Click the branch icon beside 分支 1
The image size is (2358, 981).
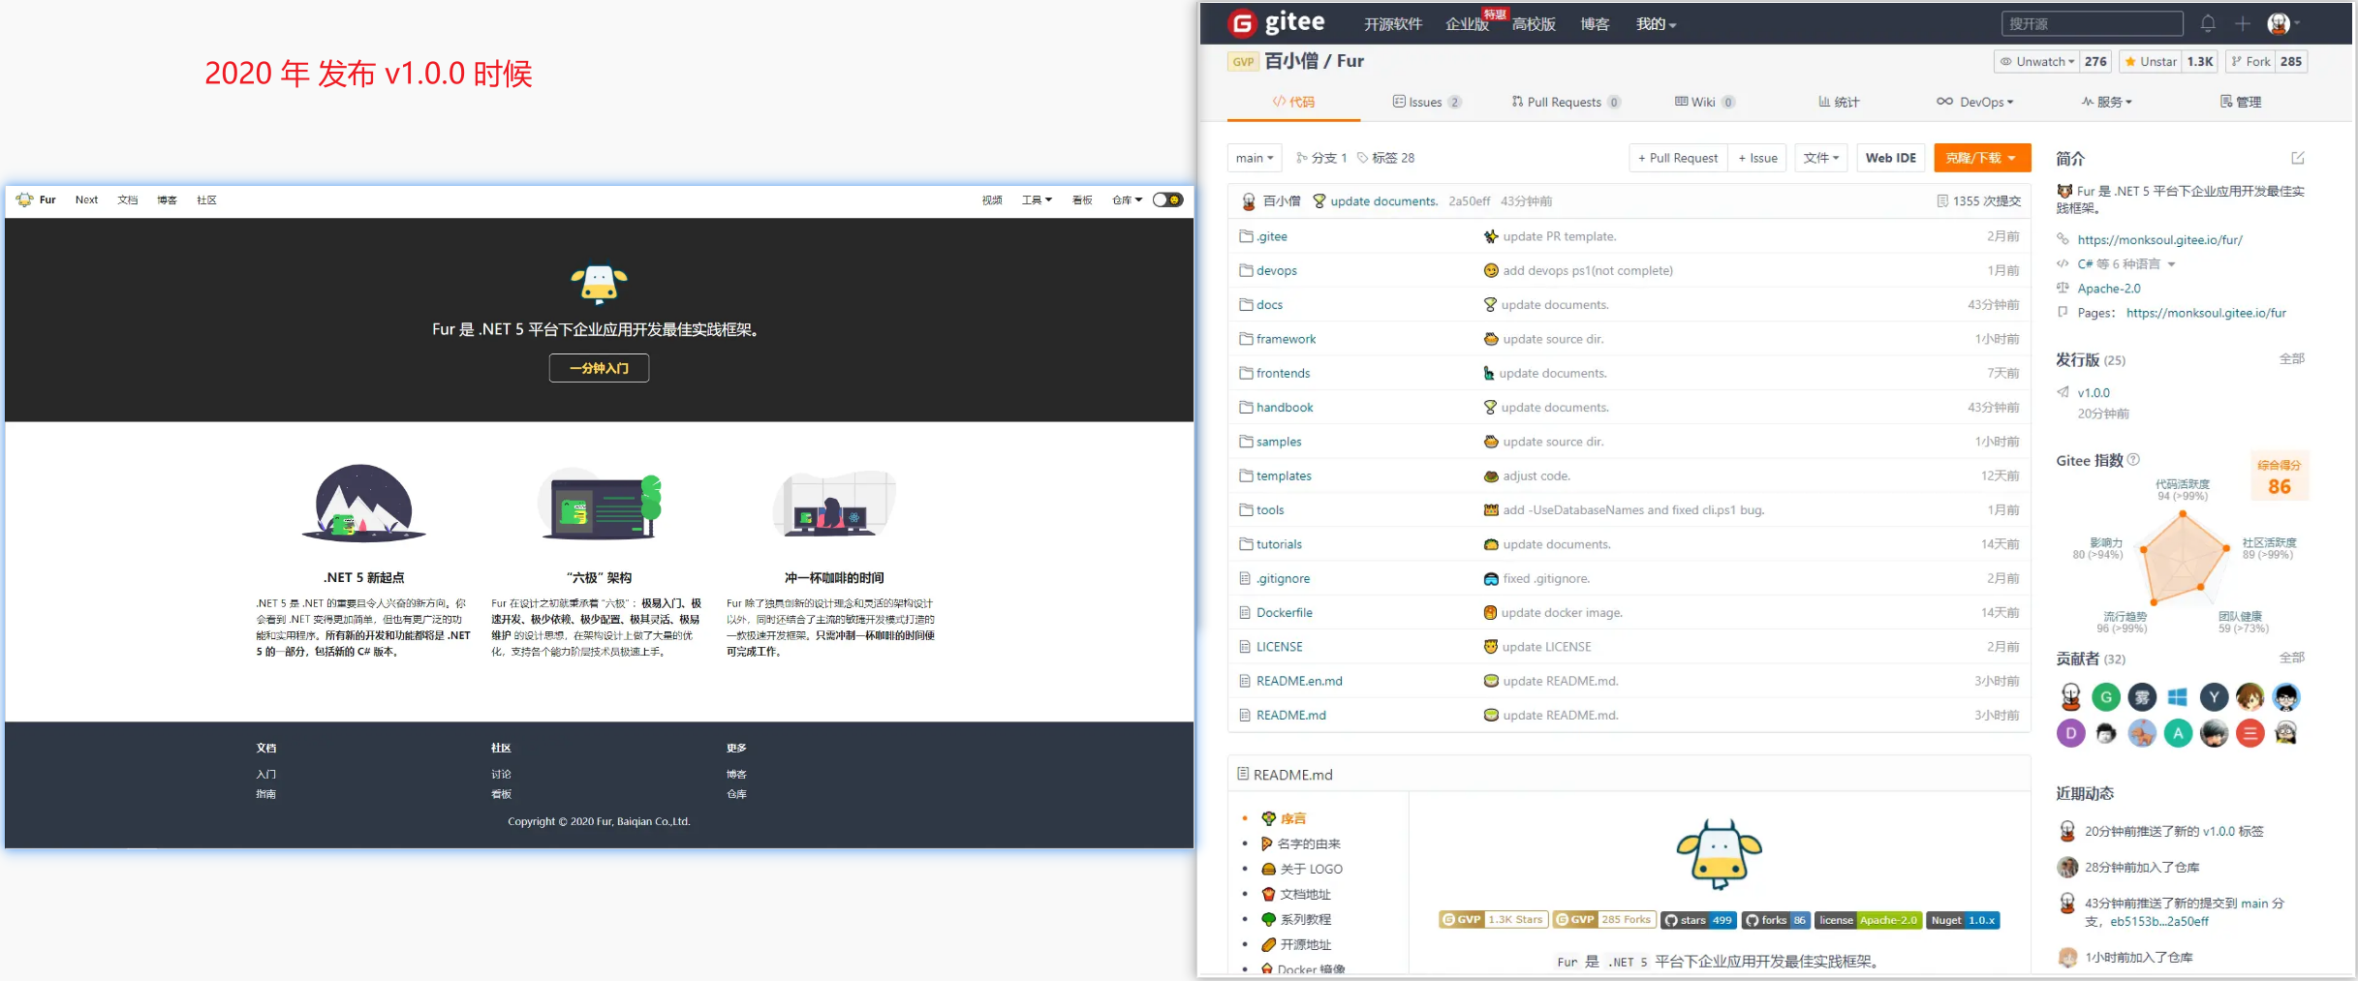[1302, 158]
